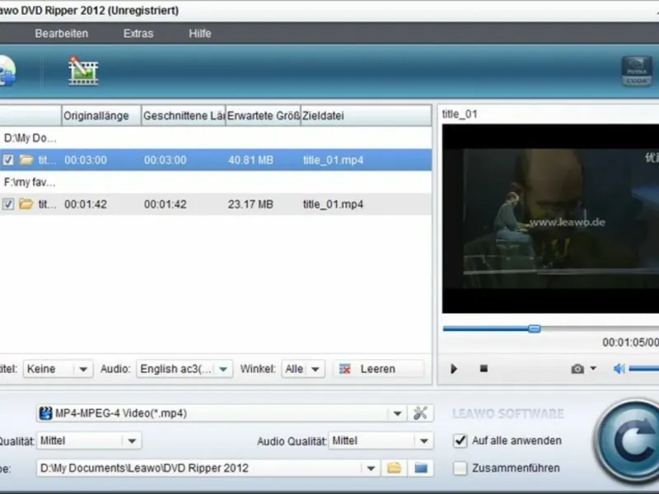Open the Audio Qualität Mittel dropdown
Viewport: 659px width, 494px height.
tap(381, 440)
